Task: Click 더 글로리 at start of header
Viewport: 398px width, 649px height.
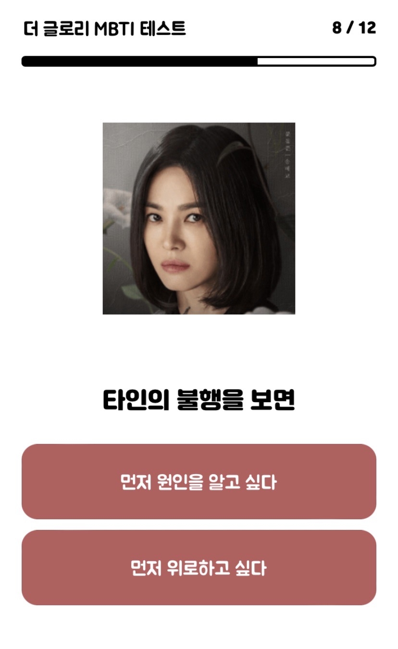Action: click(x=56, y=29)
